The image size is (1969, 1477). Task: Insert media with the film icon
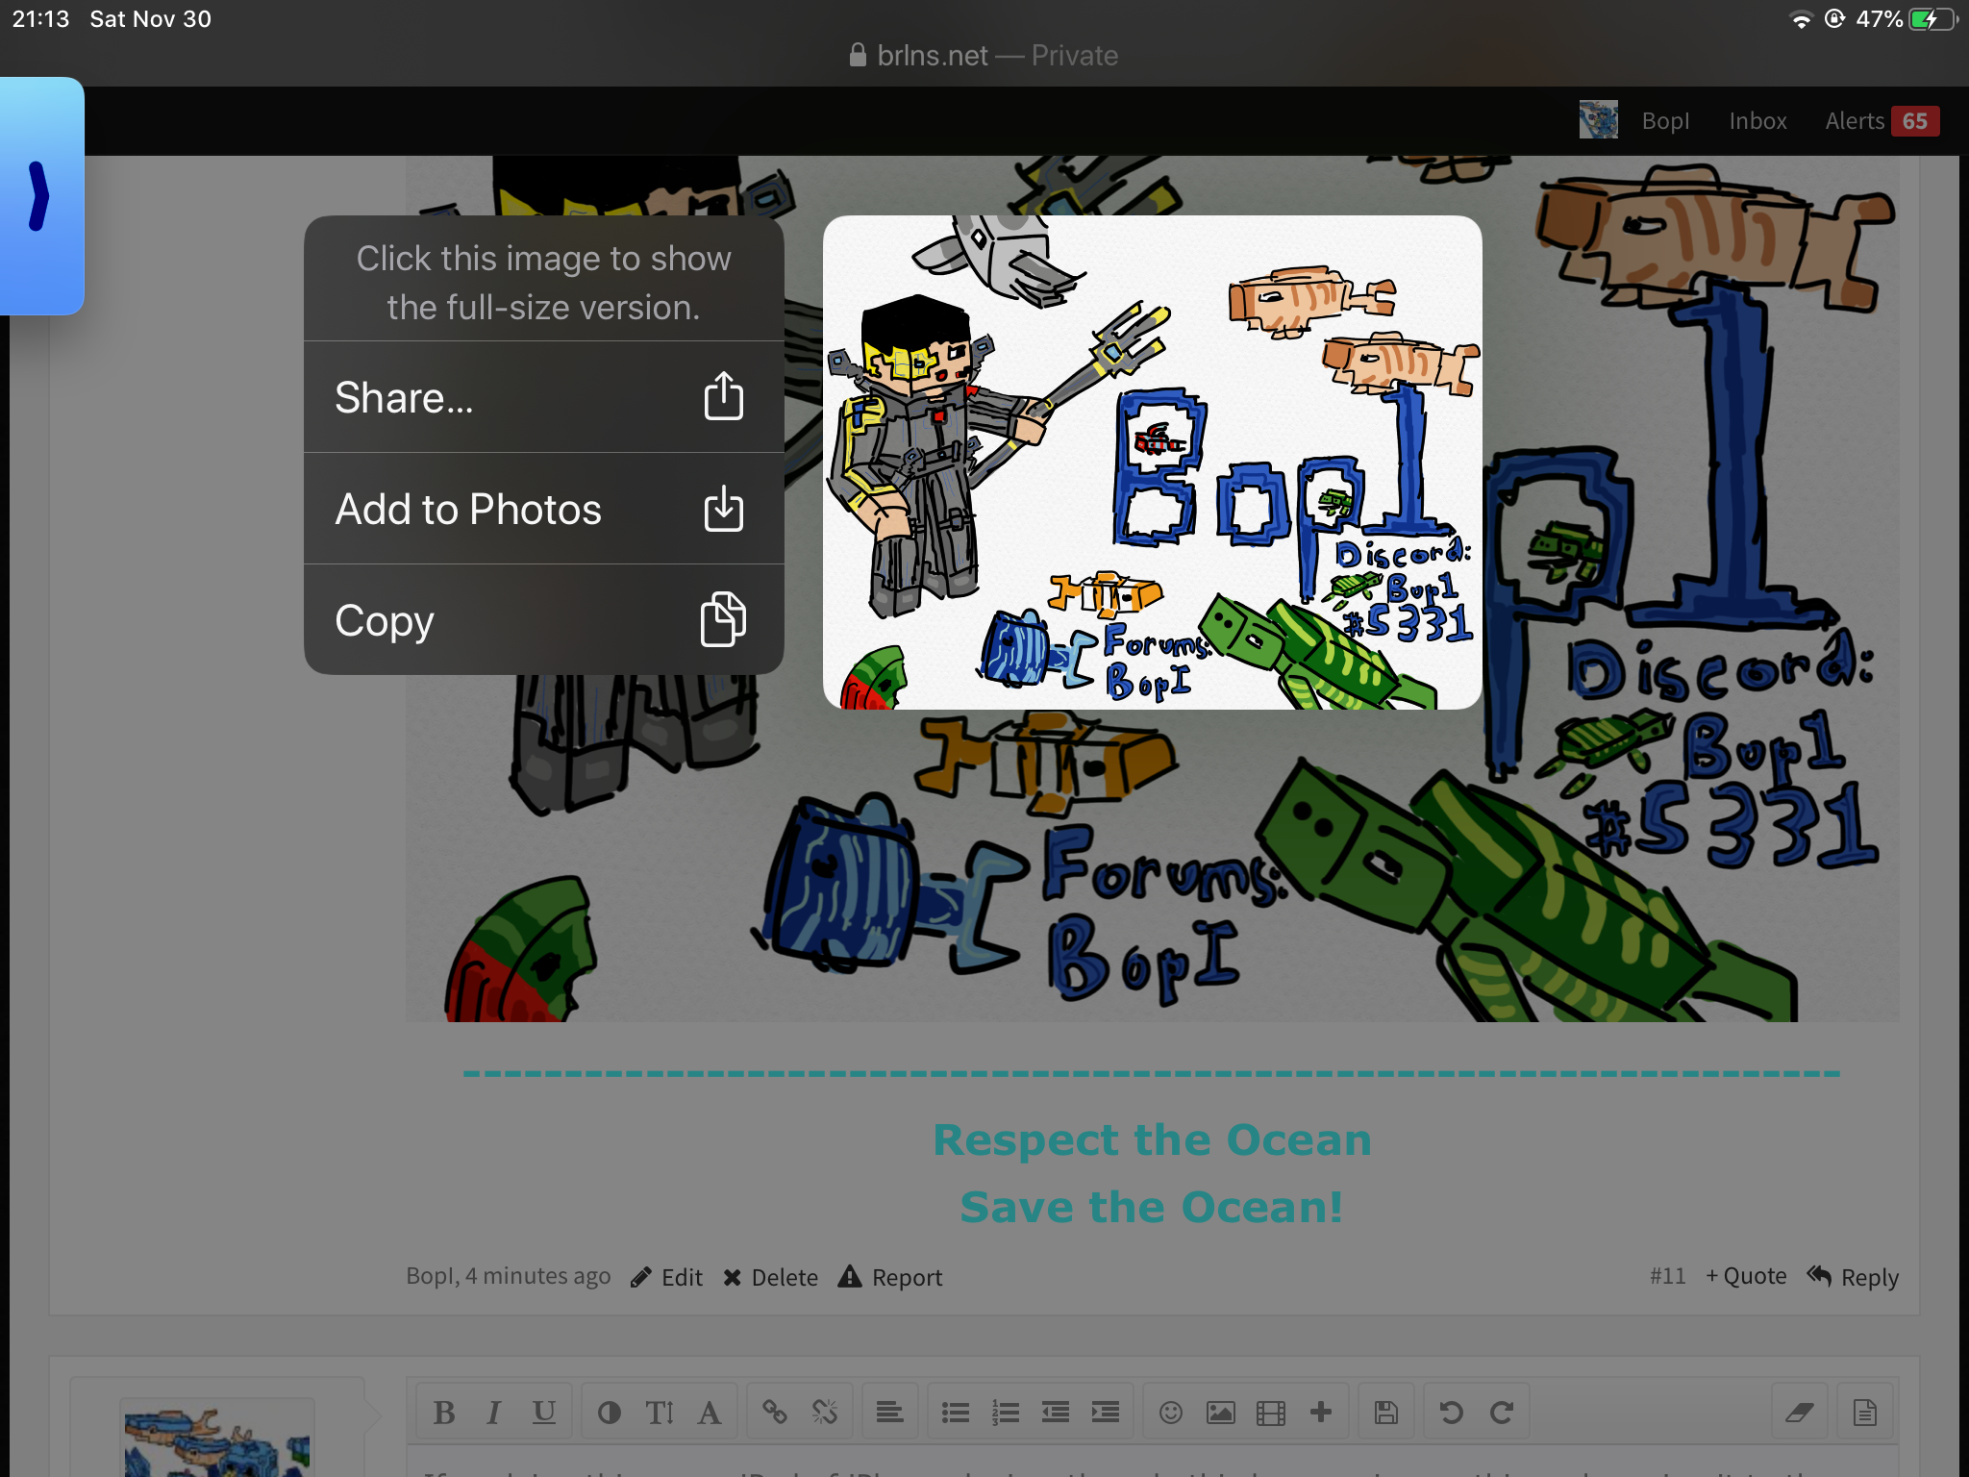1271,1413
